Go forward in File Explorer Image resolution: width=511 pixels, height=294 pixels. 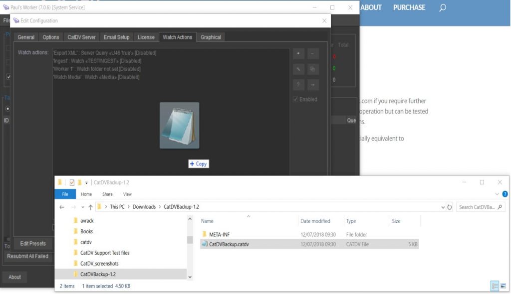(x=73, y=207)
